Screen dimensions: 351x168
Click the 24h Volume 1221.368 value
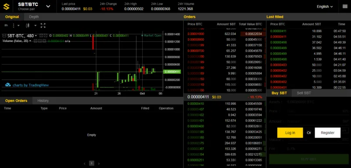(x=185, y=9)
